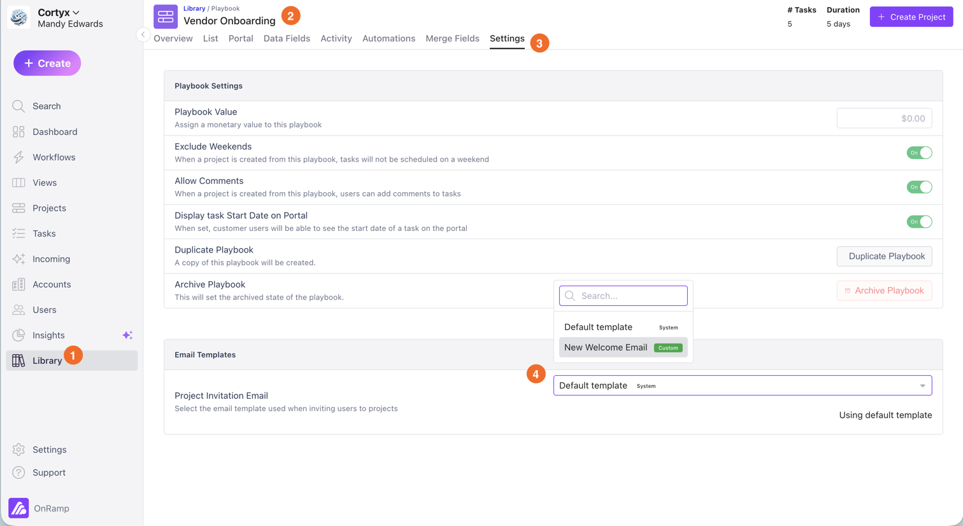Click the Duplicate Playbook button
The width and height of the screenshot is (963, 526).
pos(884,256)
